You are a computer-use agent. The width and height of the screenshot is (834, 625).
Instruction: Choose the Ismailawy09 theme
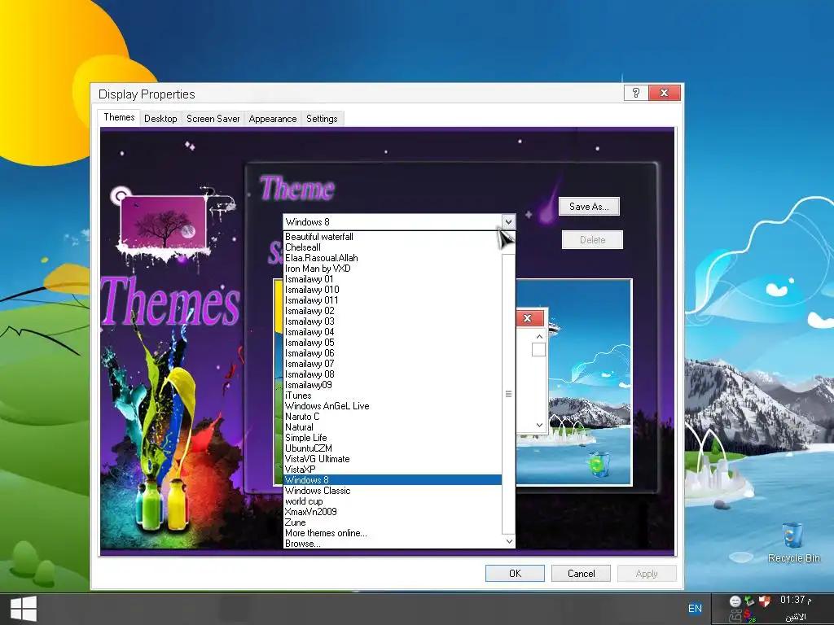[x=393, y=385]
